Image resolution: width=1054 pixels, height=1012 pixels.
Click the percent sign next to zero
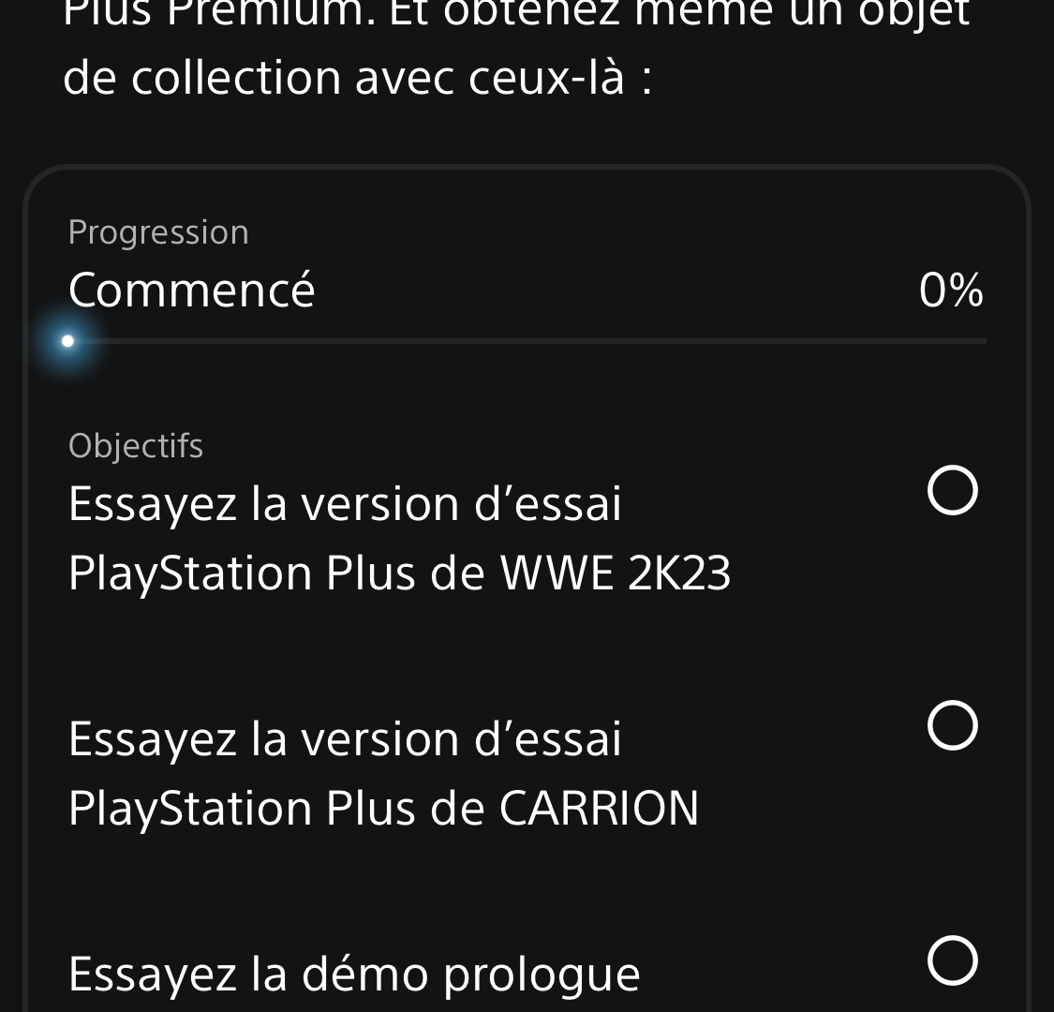[x=967, y=290]
